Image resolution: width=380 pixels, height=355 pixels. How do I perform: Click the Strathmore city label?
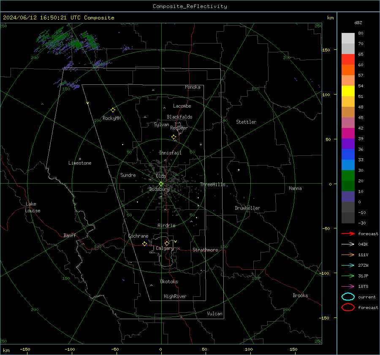(205, 250)
